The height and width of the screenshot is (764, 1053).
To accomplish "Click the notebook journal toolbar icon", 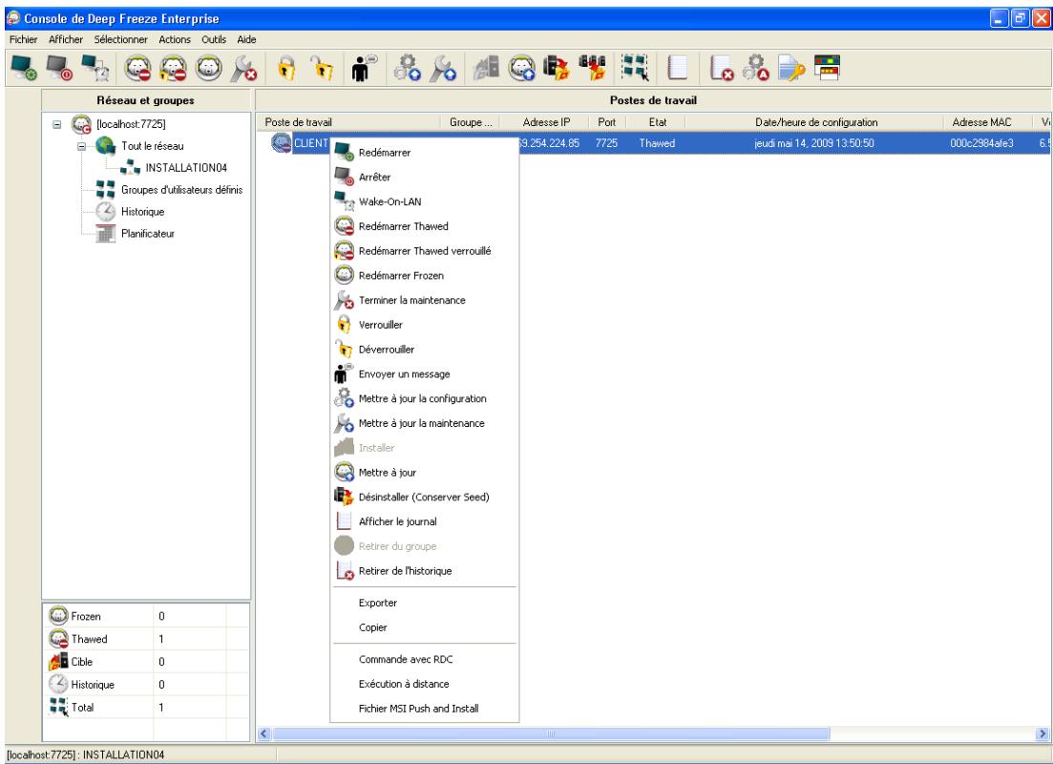I will pos(678,68).
